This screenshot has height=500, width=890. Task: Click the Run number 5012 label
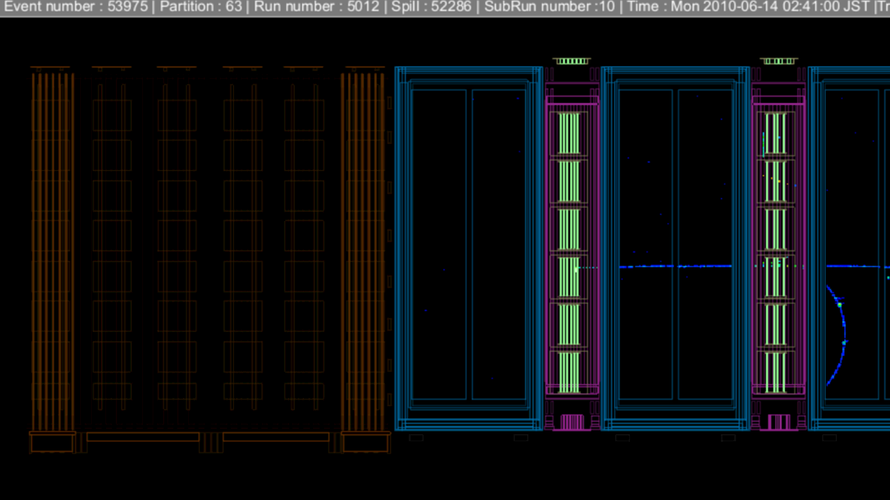[316, 7]
